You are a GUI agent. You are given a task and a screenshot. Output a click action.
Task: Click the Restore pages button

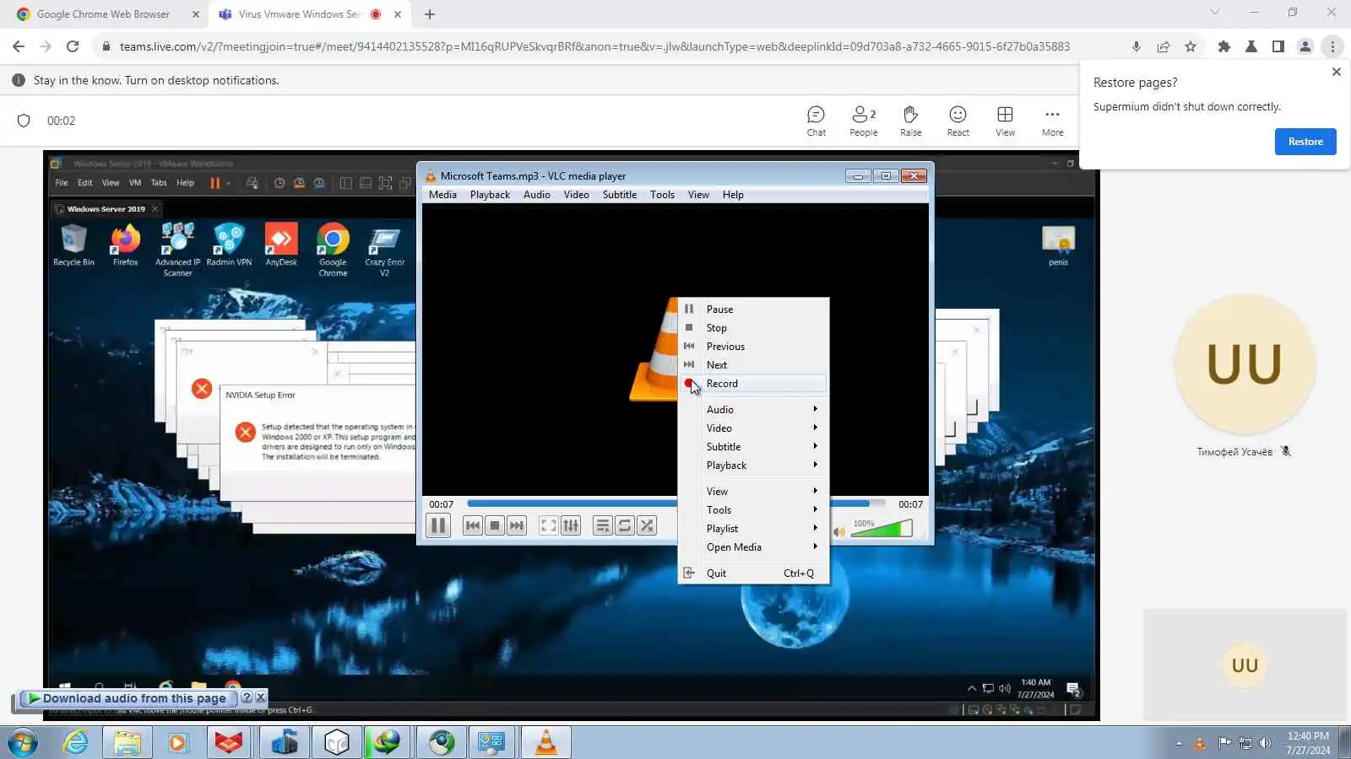click(1305, 142)
